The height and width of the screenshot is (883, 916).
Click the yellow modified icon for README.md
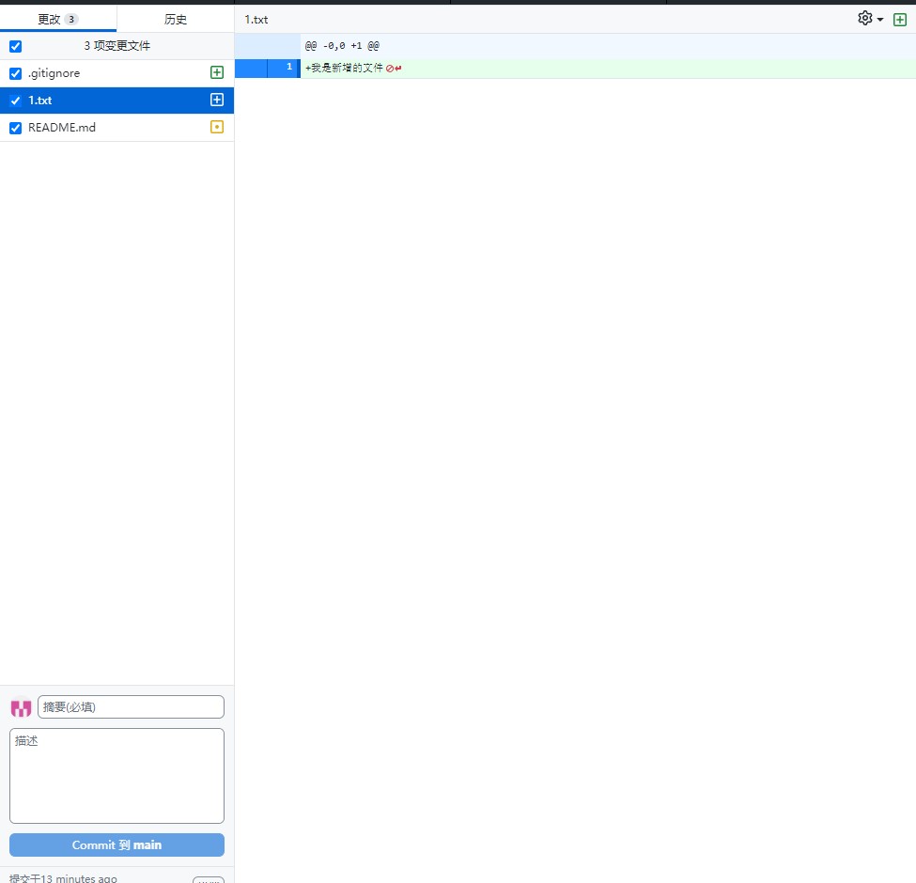pos(217,128)
